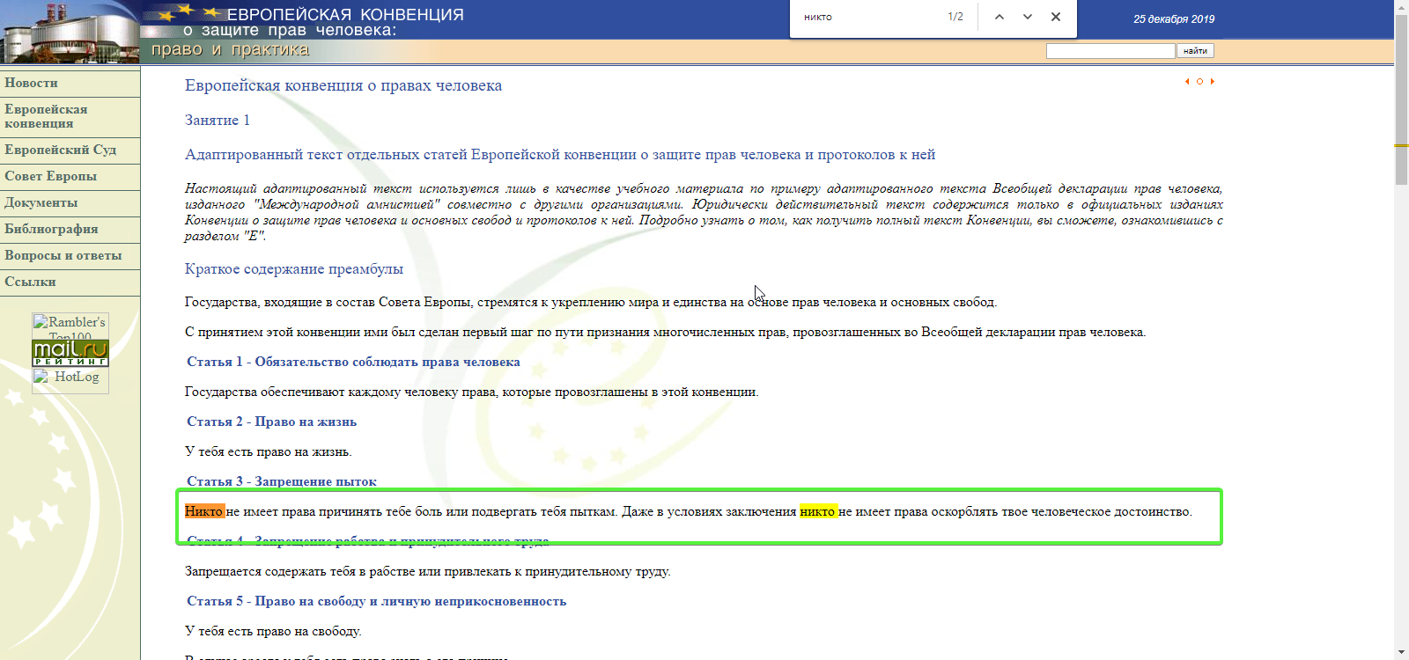Click the orange left arrow page navigator

click(1187, 82)
